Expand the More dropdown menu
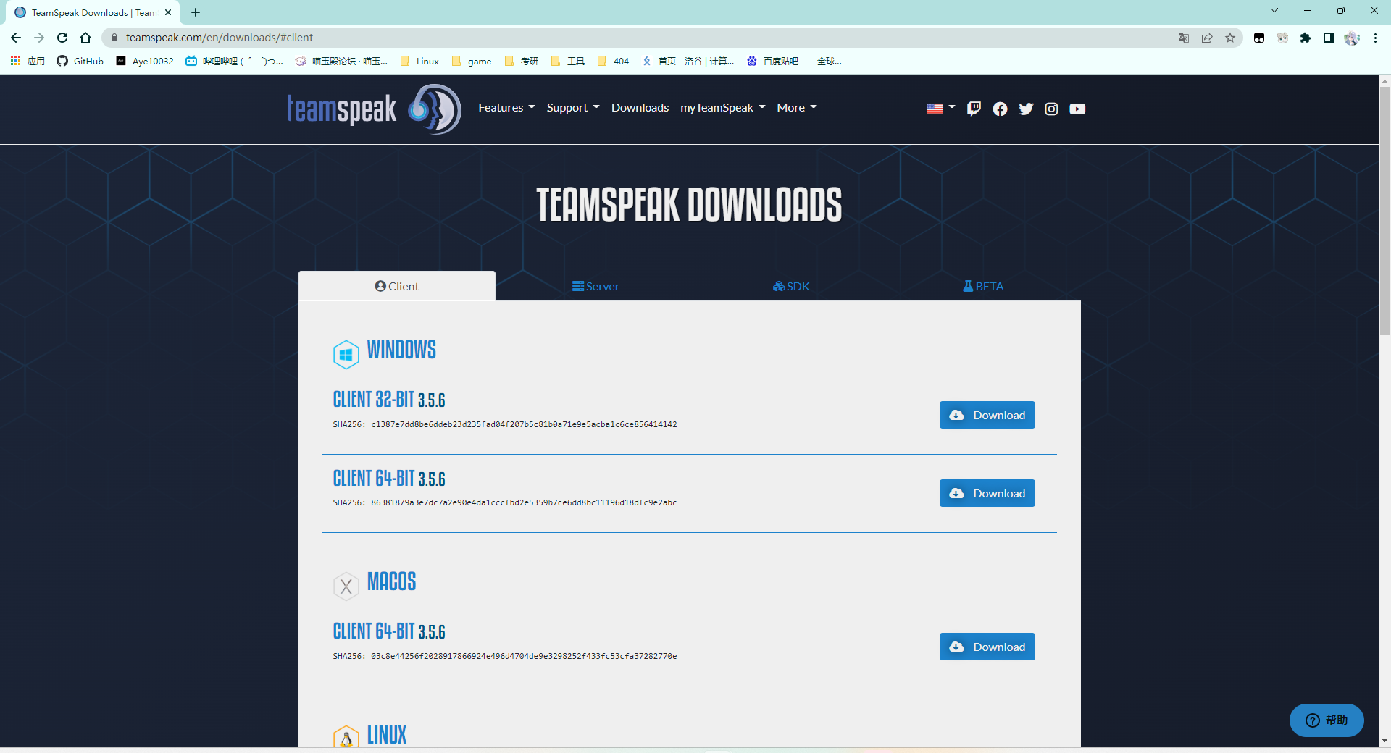The image size is (1391, 753). [796, 107]
